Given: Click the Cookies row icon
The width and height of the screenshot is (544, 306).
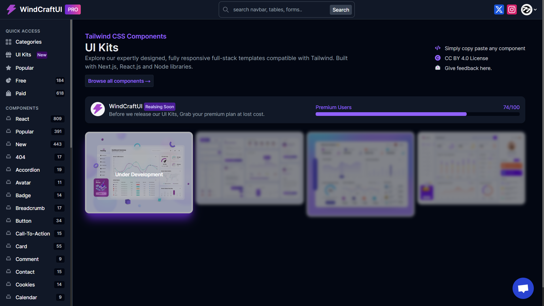Looking at the screenshot, I should point(8,284).
